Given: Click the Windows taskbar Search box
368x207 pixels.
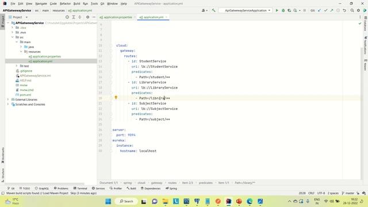Looking at the screenshot, I should (x=126, y=201).
